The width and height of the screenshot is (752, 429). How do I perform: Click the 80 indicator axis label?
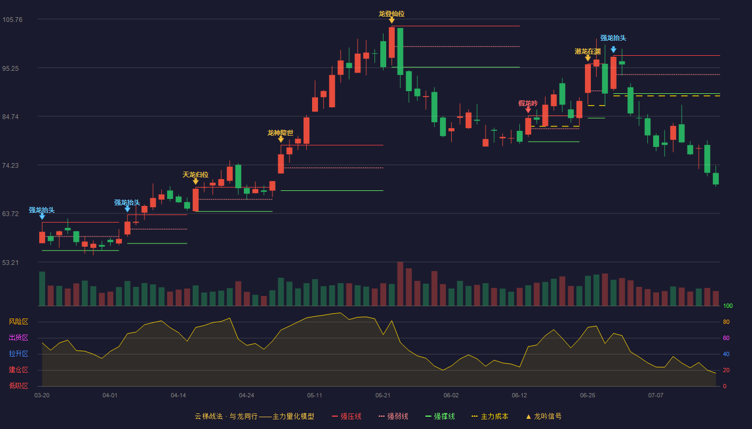click(x=726, y=322)
